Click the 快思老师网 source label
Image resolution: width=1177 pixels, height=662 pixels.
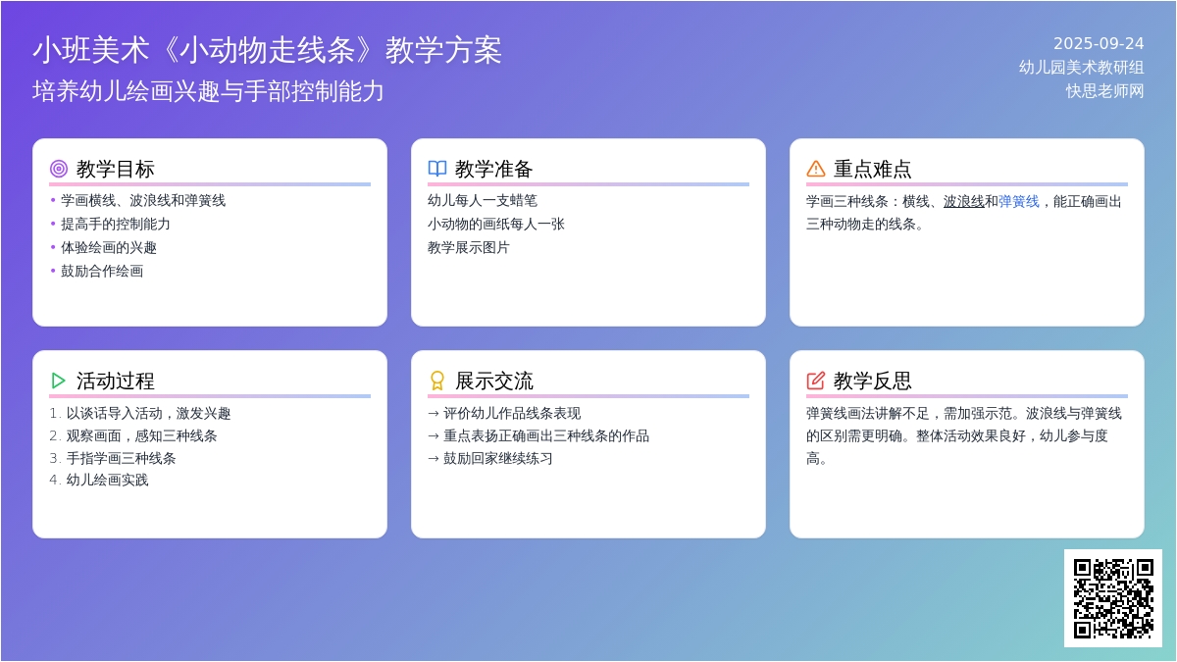[1104, 91]
